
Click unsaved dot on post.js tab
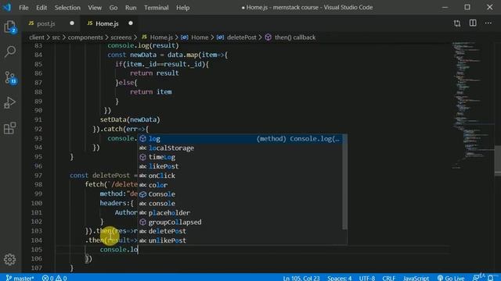72,23
